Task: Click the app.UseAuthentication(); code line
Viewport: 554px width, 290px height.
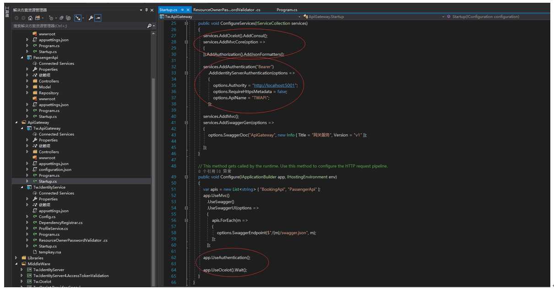Action: [227, 258]
